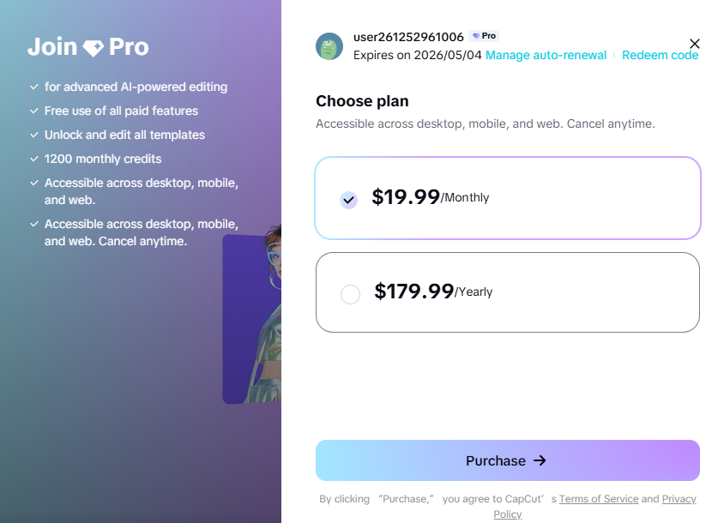This screenshot has height=523, width=724.
Task: Select the $19.99/Monthly plan card
Action: [508, 198]
